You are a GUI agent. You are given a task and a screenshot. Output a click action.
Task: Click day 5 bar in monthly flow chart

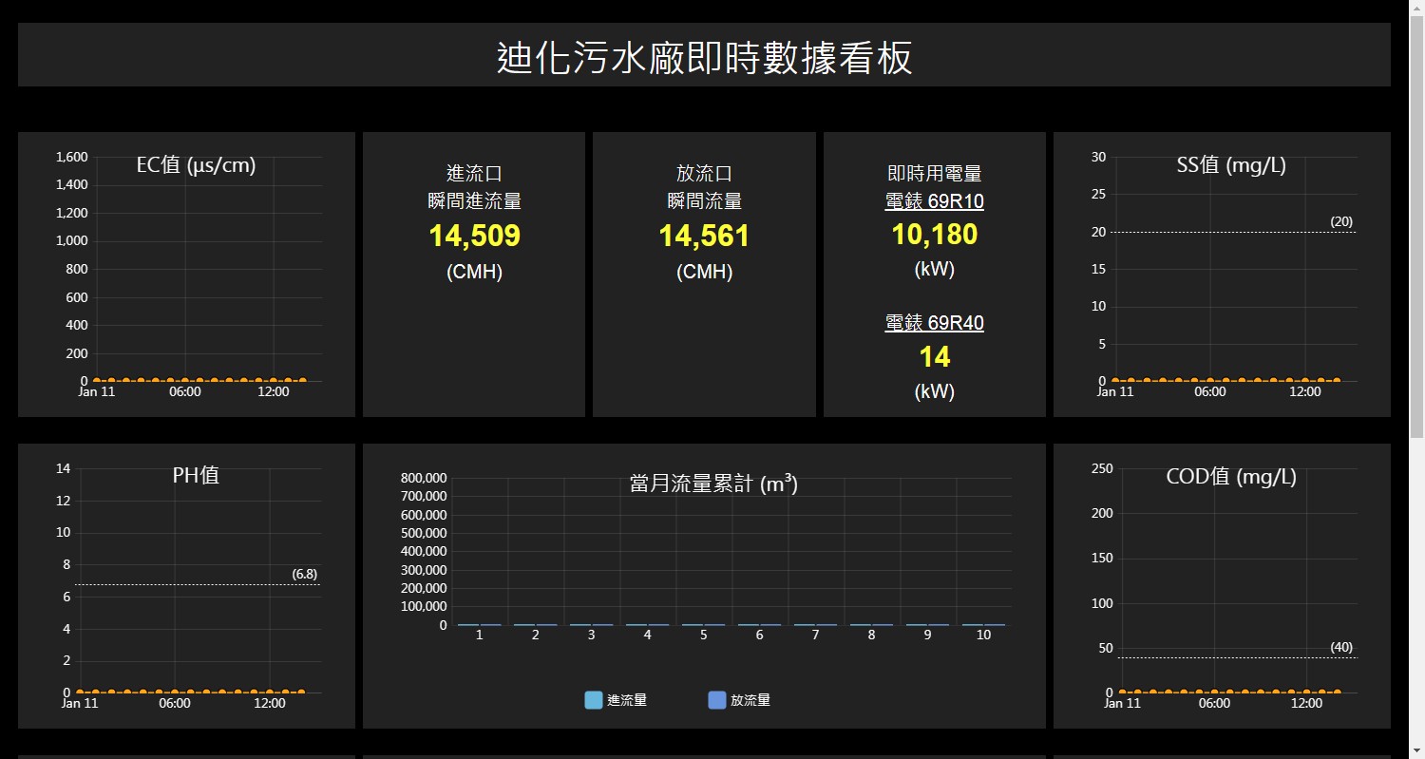click(x=703, y=624)
